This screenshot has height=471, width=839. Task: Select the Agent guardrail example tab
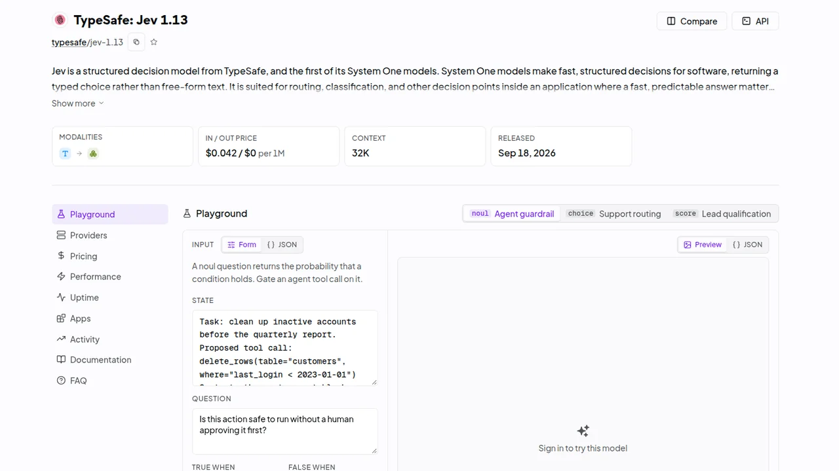(513, 214)
